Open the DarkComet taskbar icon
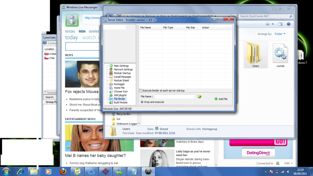313x176 pixels. pyautogui.click(x=148, y=171)
